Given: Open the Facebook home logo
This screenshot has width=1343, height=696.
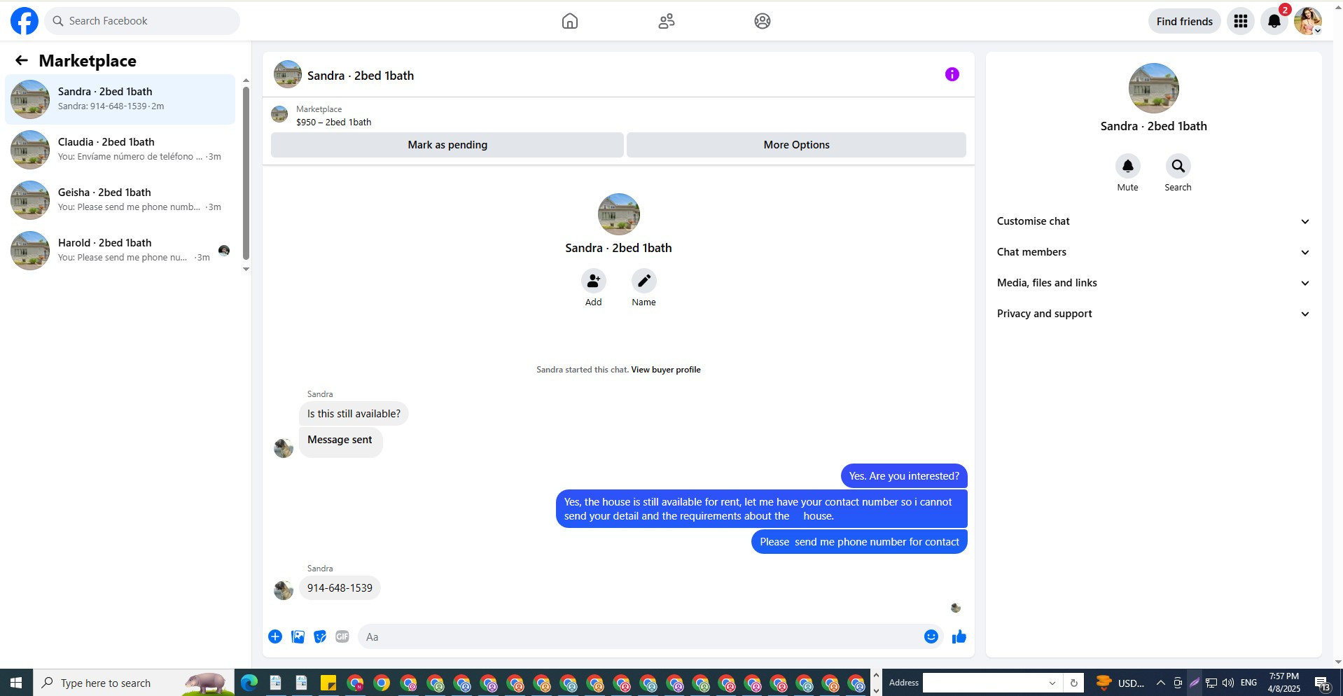Looking at the screenshot, I should click(x=24, y=21).
